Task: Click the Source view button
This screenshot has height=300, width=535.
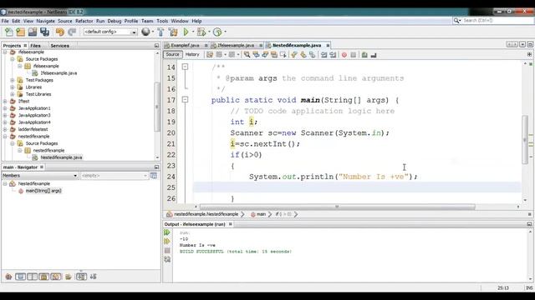Action: point(173,54)
